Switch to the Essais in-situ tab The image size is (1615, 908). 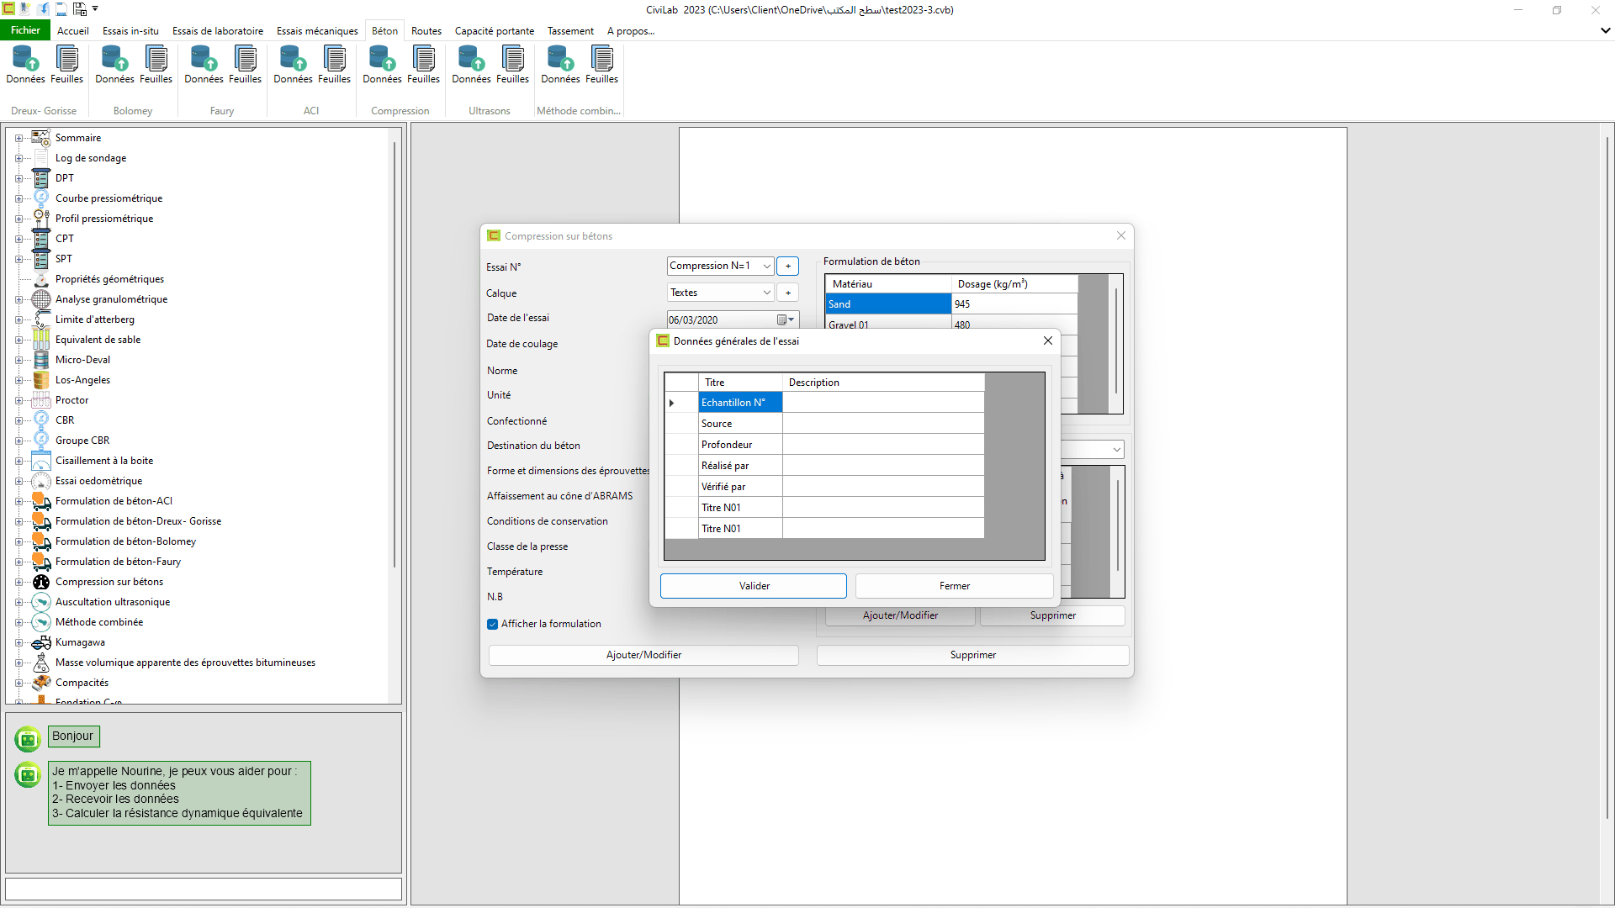point(130,31)
